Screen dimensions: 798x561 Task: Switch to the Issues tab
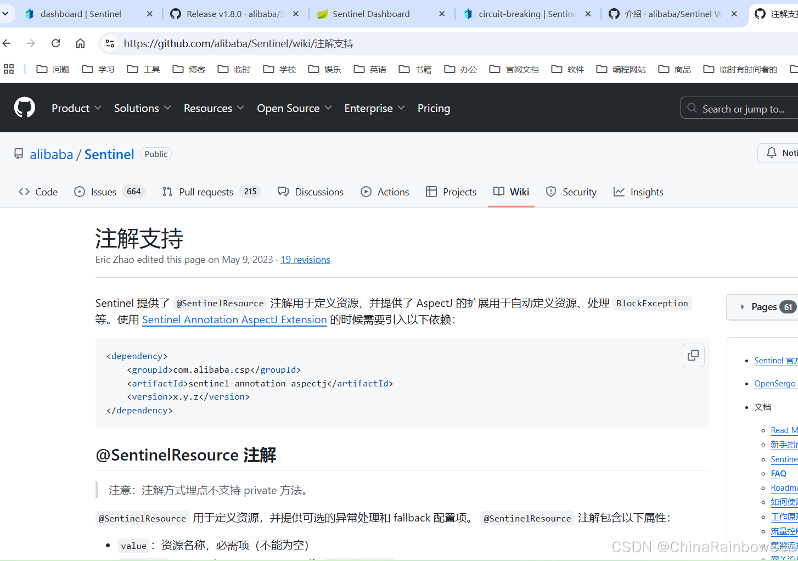point(103,192)
